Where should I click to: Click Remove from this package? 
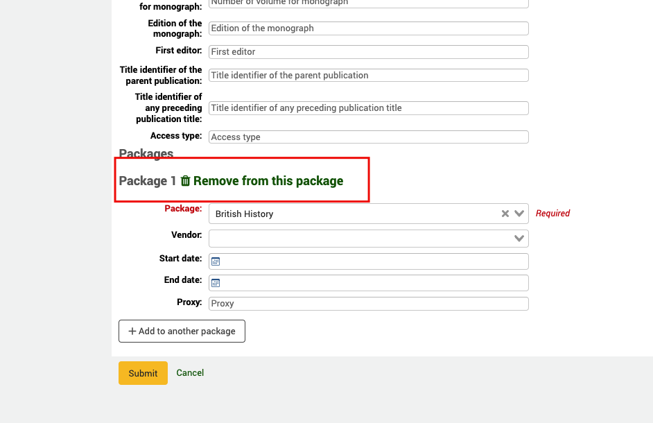coord(268,180)
